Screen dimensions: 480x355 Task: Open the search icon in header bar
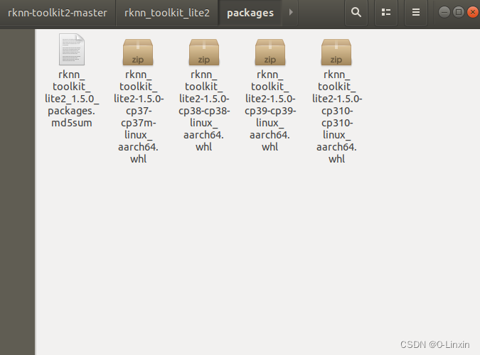click(356, 13)
